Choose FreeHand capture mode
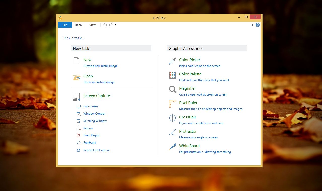Image resolution: width=322 pixels, height=191 pixels. click(x=90, y=143)
